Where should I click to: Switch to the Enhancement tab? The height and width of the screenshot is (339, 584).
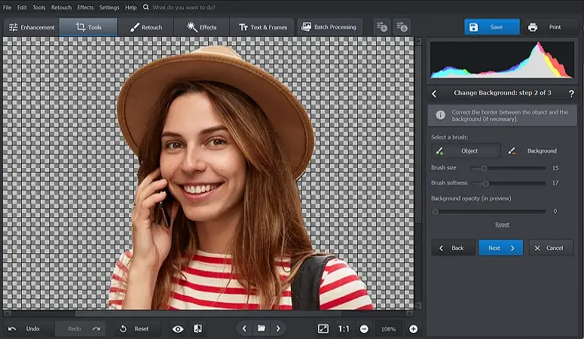point(32,27)
